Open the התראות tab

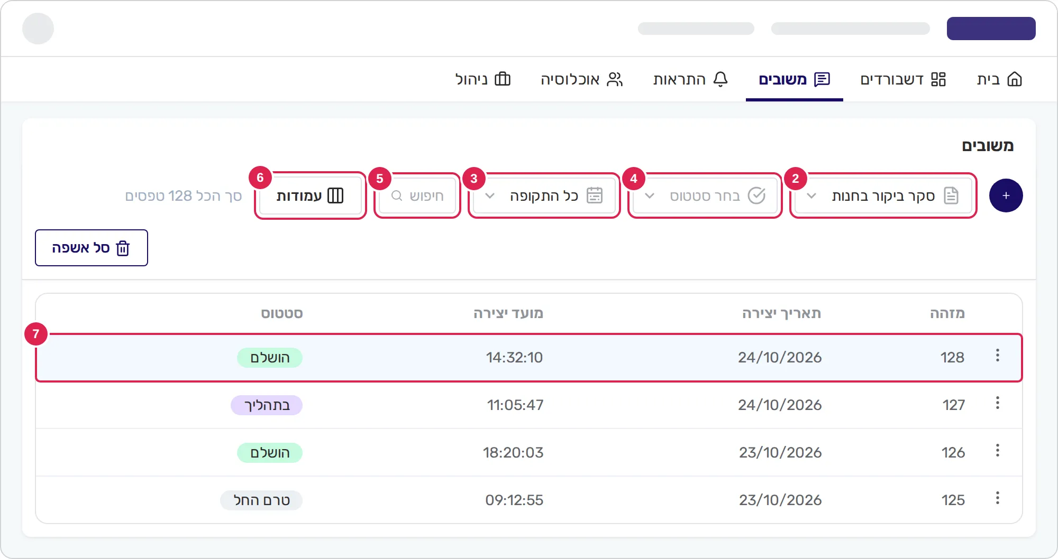click(691, 79)
